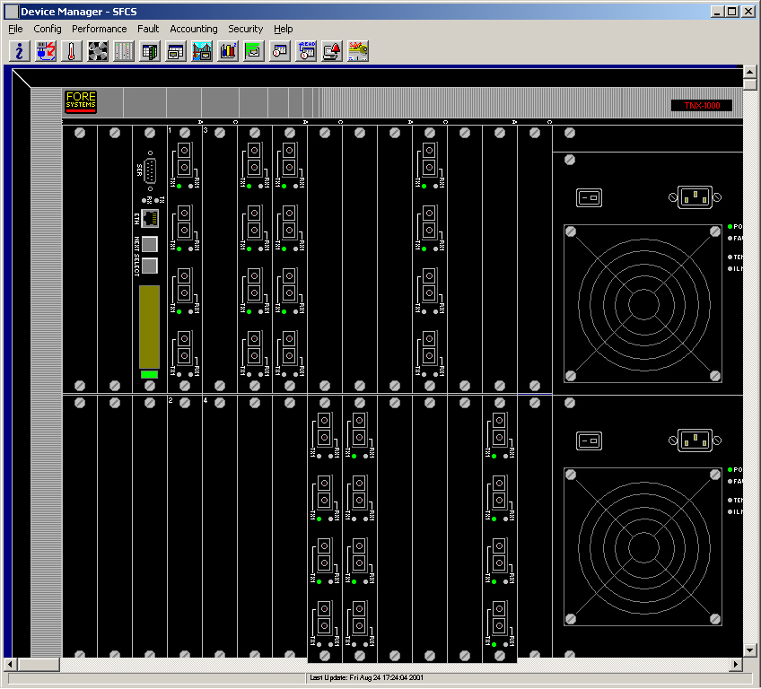
Task: Toggle the lower power supply rocker switch
Action: pyautogui.click(x=589, y=440)
